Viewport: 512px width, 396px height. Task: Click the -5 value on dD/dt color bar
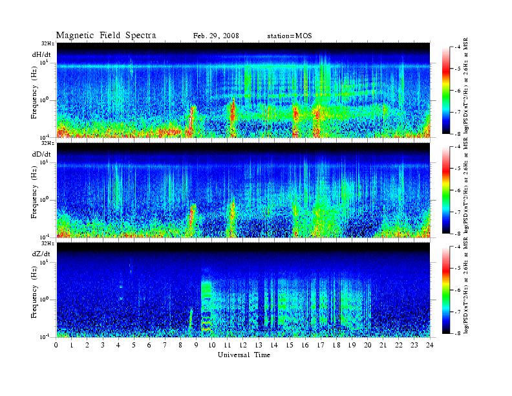pos(458,169)
